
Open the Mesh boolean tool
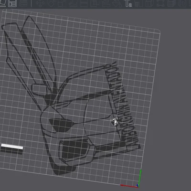point(95,3)
